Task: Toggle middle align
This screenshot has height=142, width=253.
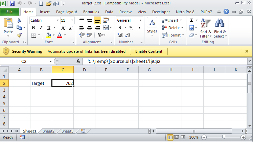Action: pos(90,20)
